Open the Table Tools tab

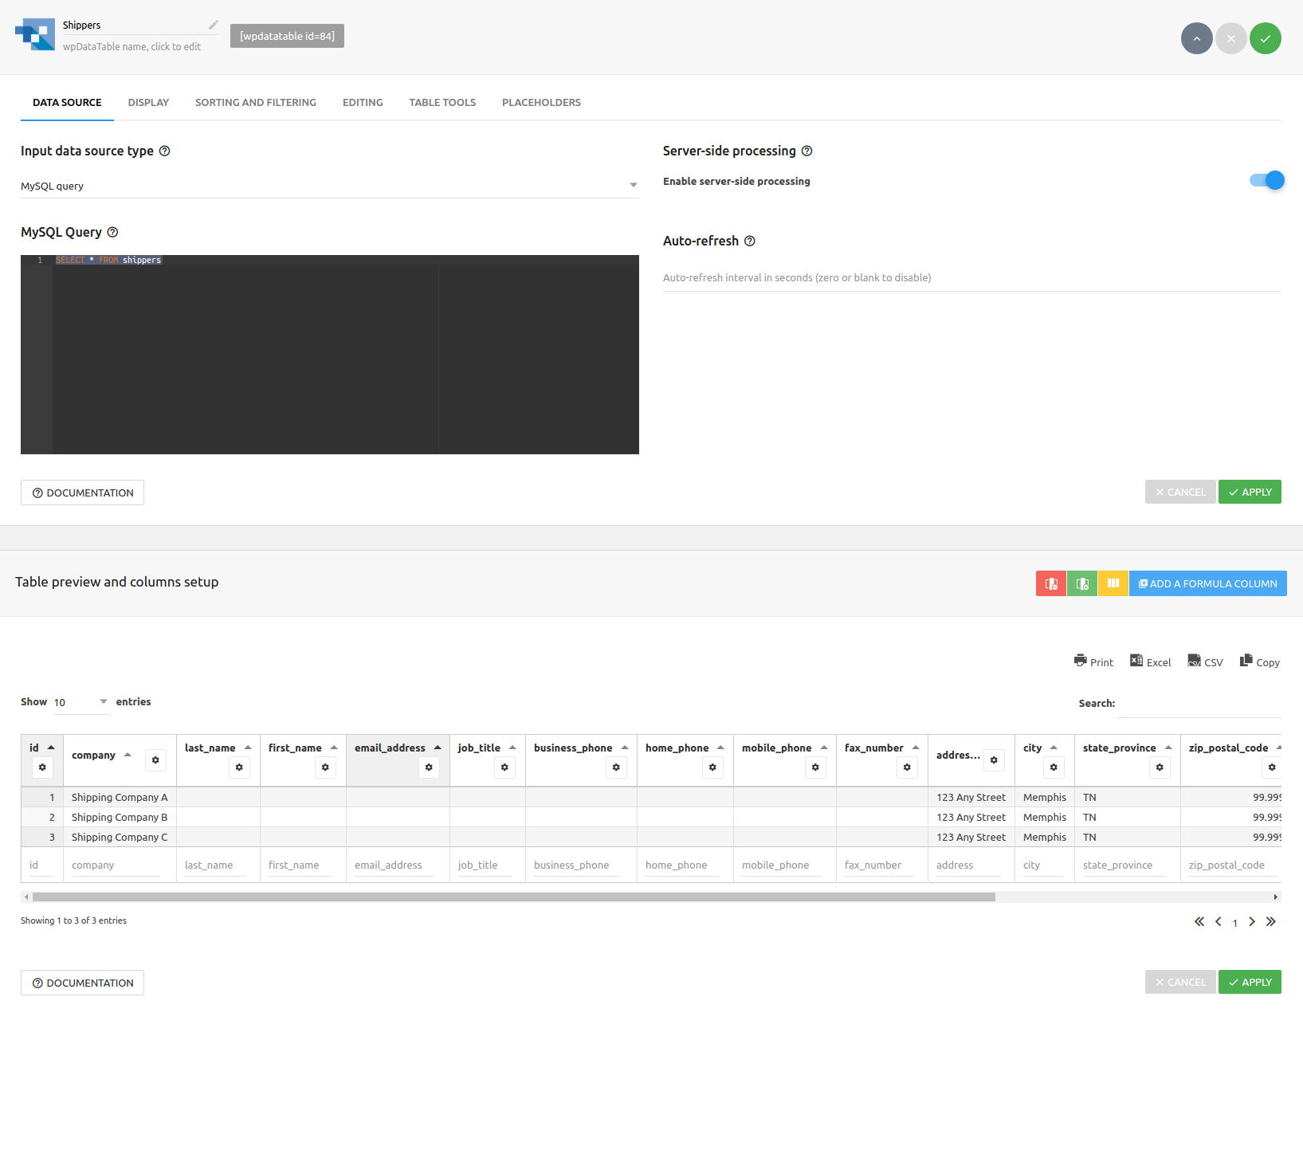click(442, 103)
